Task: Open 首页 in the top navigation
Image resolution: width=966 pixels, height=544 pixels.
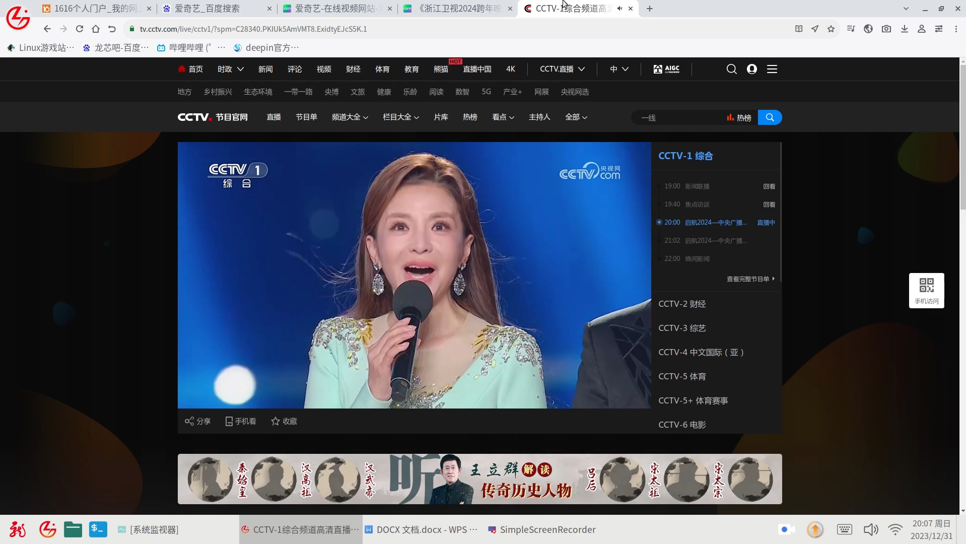Action: coord(190,69)
